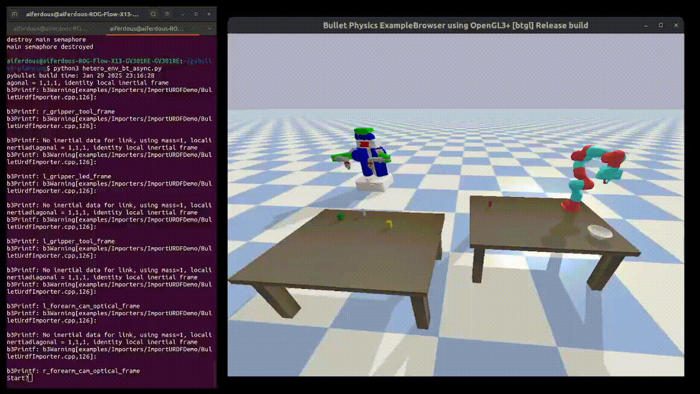
Task: Minimize the terminal window
Action: pos(183,14)
